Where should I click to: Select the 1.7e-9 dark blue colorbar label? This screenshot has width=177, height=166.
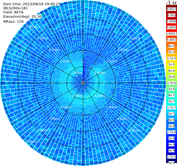click(172, 157)
